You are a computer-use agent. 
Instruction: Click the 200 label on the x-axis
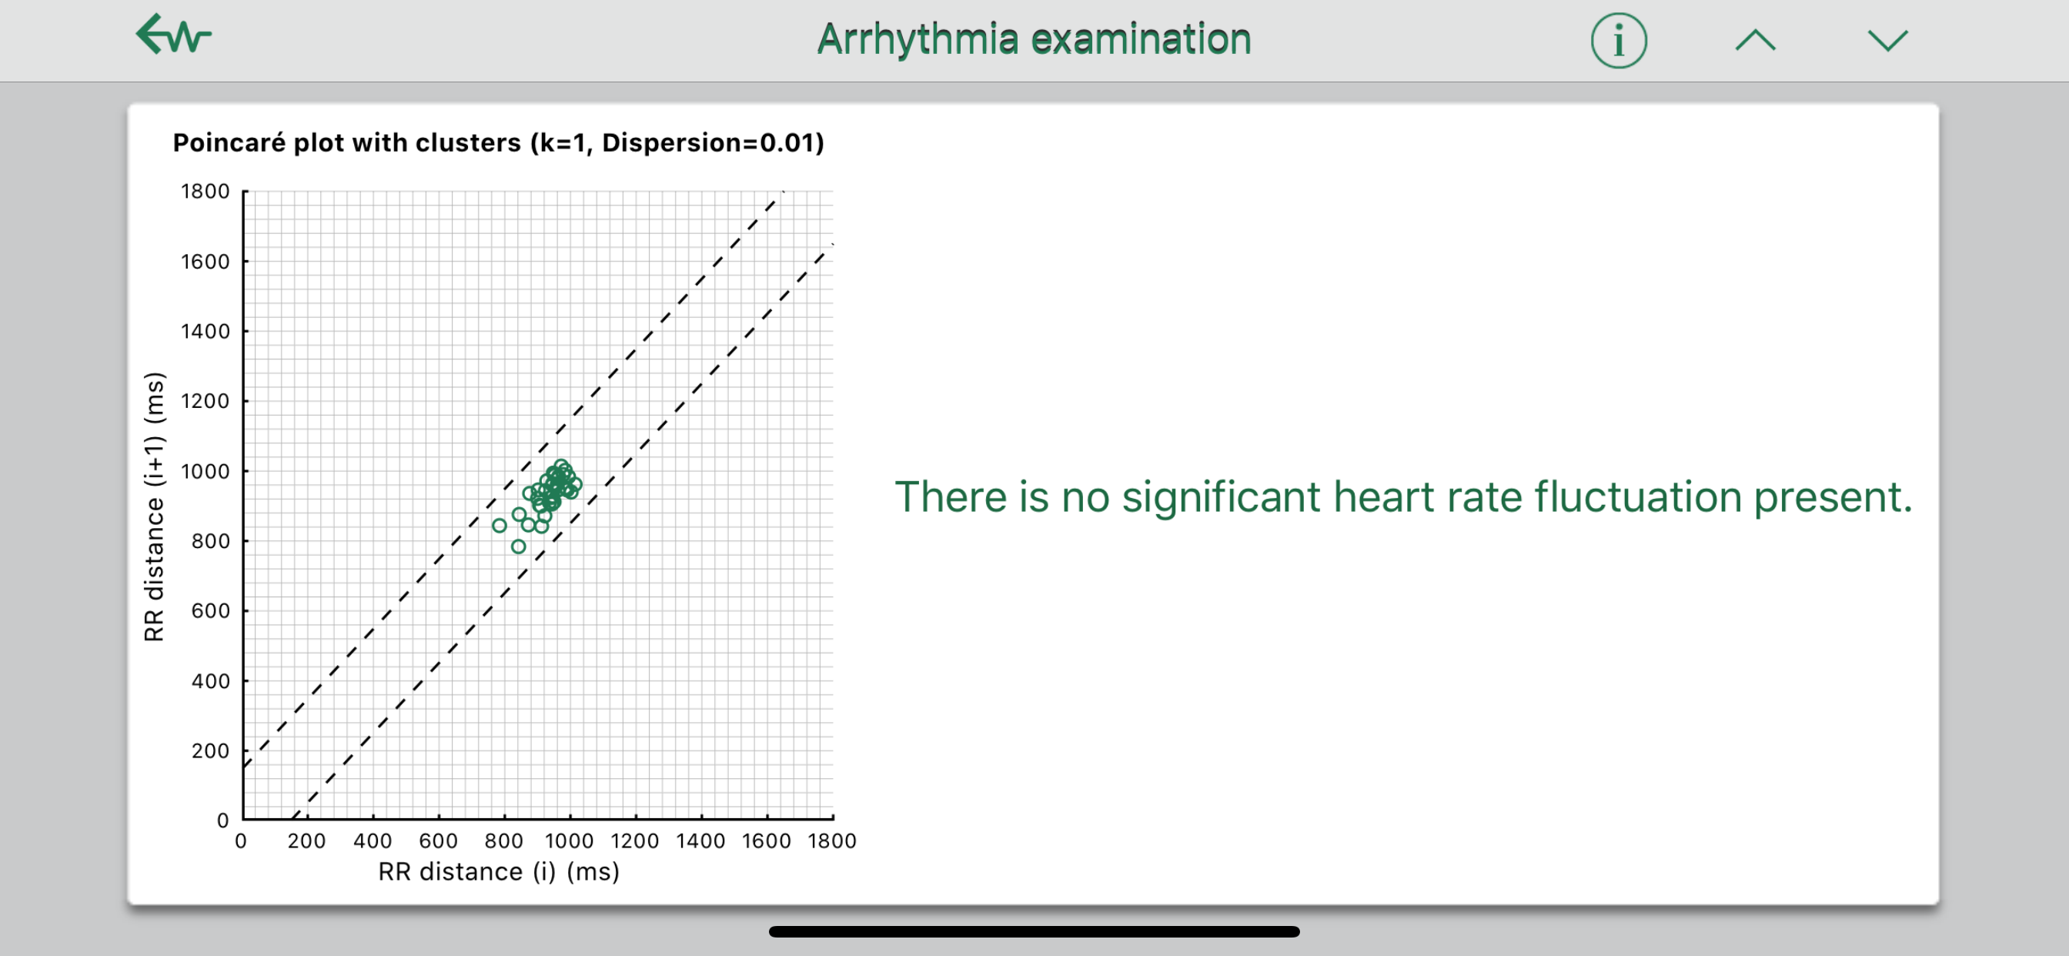[x=307, y=841]
